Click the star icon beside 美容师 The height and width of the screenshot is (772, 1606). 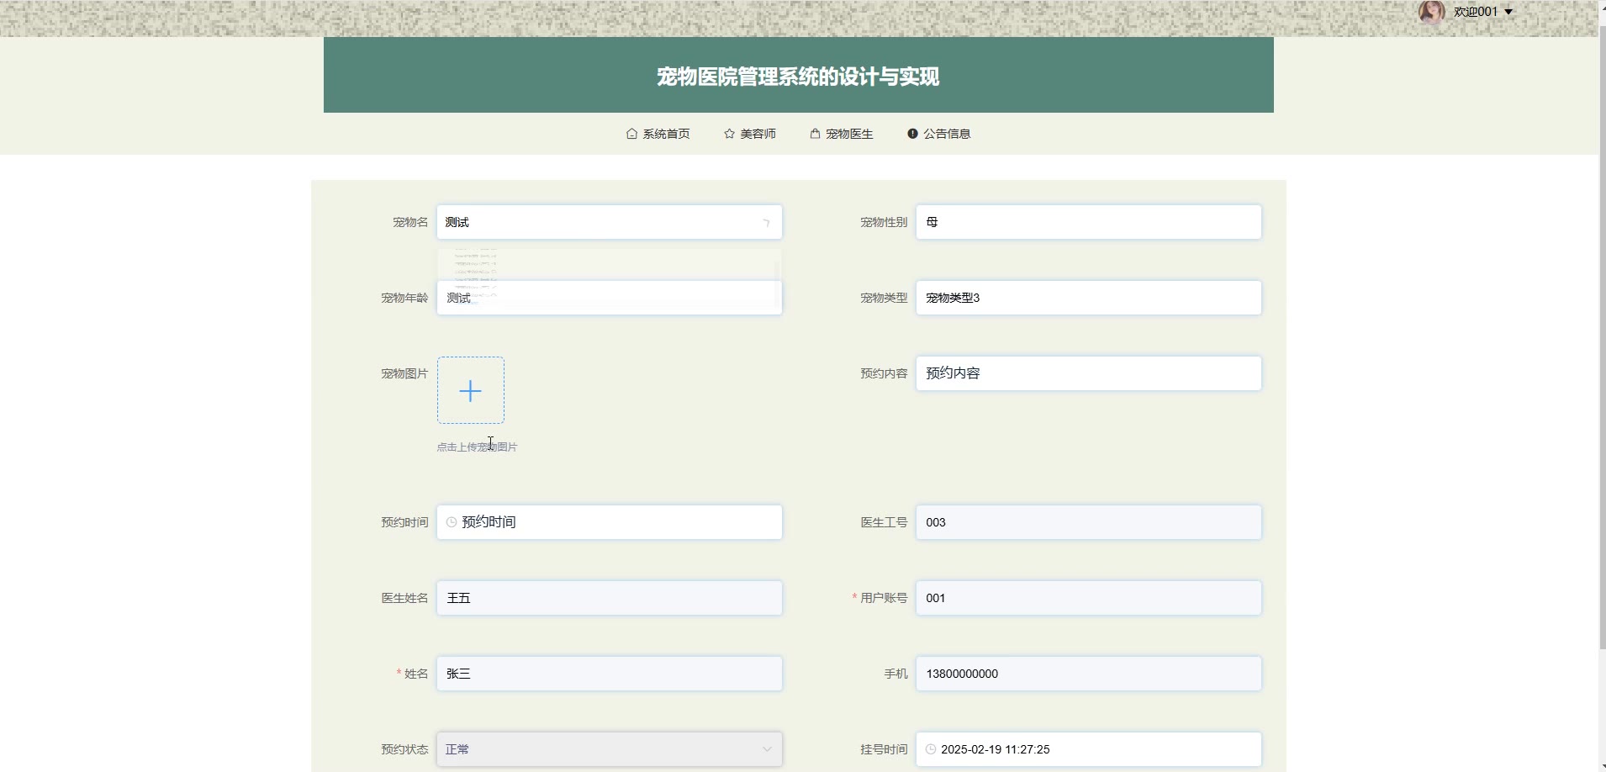click(729, 134)
